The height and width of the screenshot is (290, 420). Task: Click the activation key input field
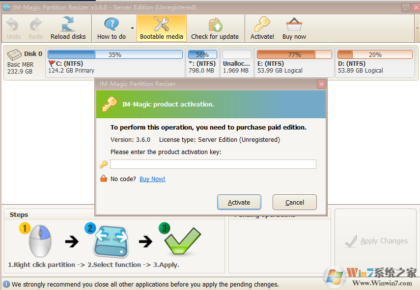coord(213,164)
